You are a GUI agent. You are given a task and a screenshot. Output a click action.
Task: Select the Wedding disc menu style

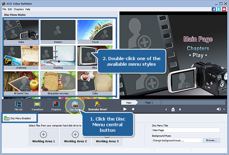pyautogui.click(x=58, y=57)
